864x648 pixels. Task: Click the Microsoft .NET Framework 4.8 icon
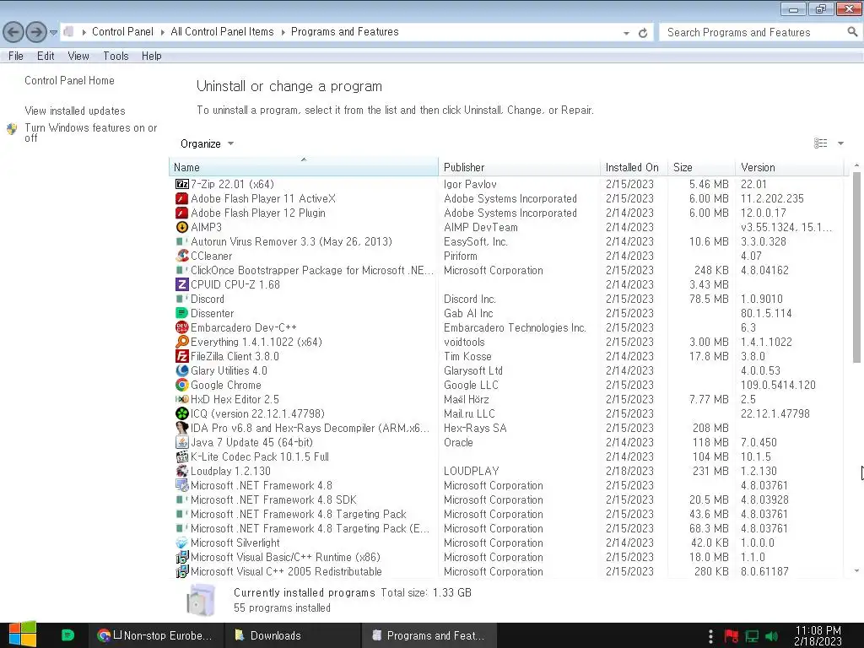(x=182, y=485)
